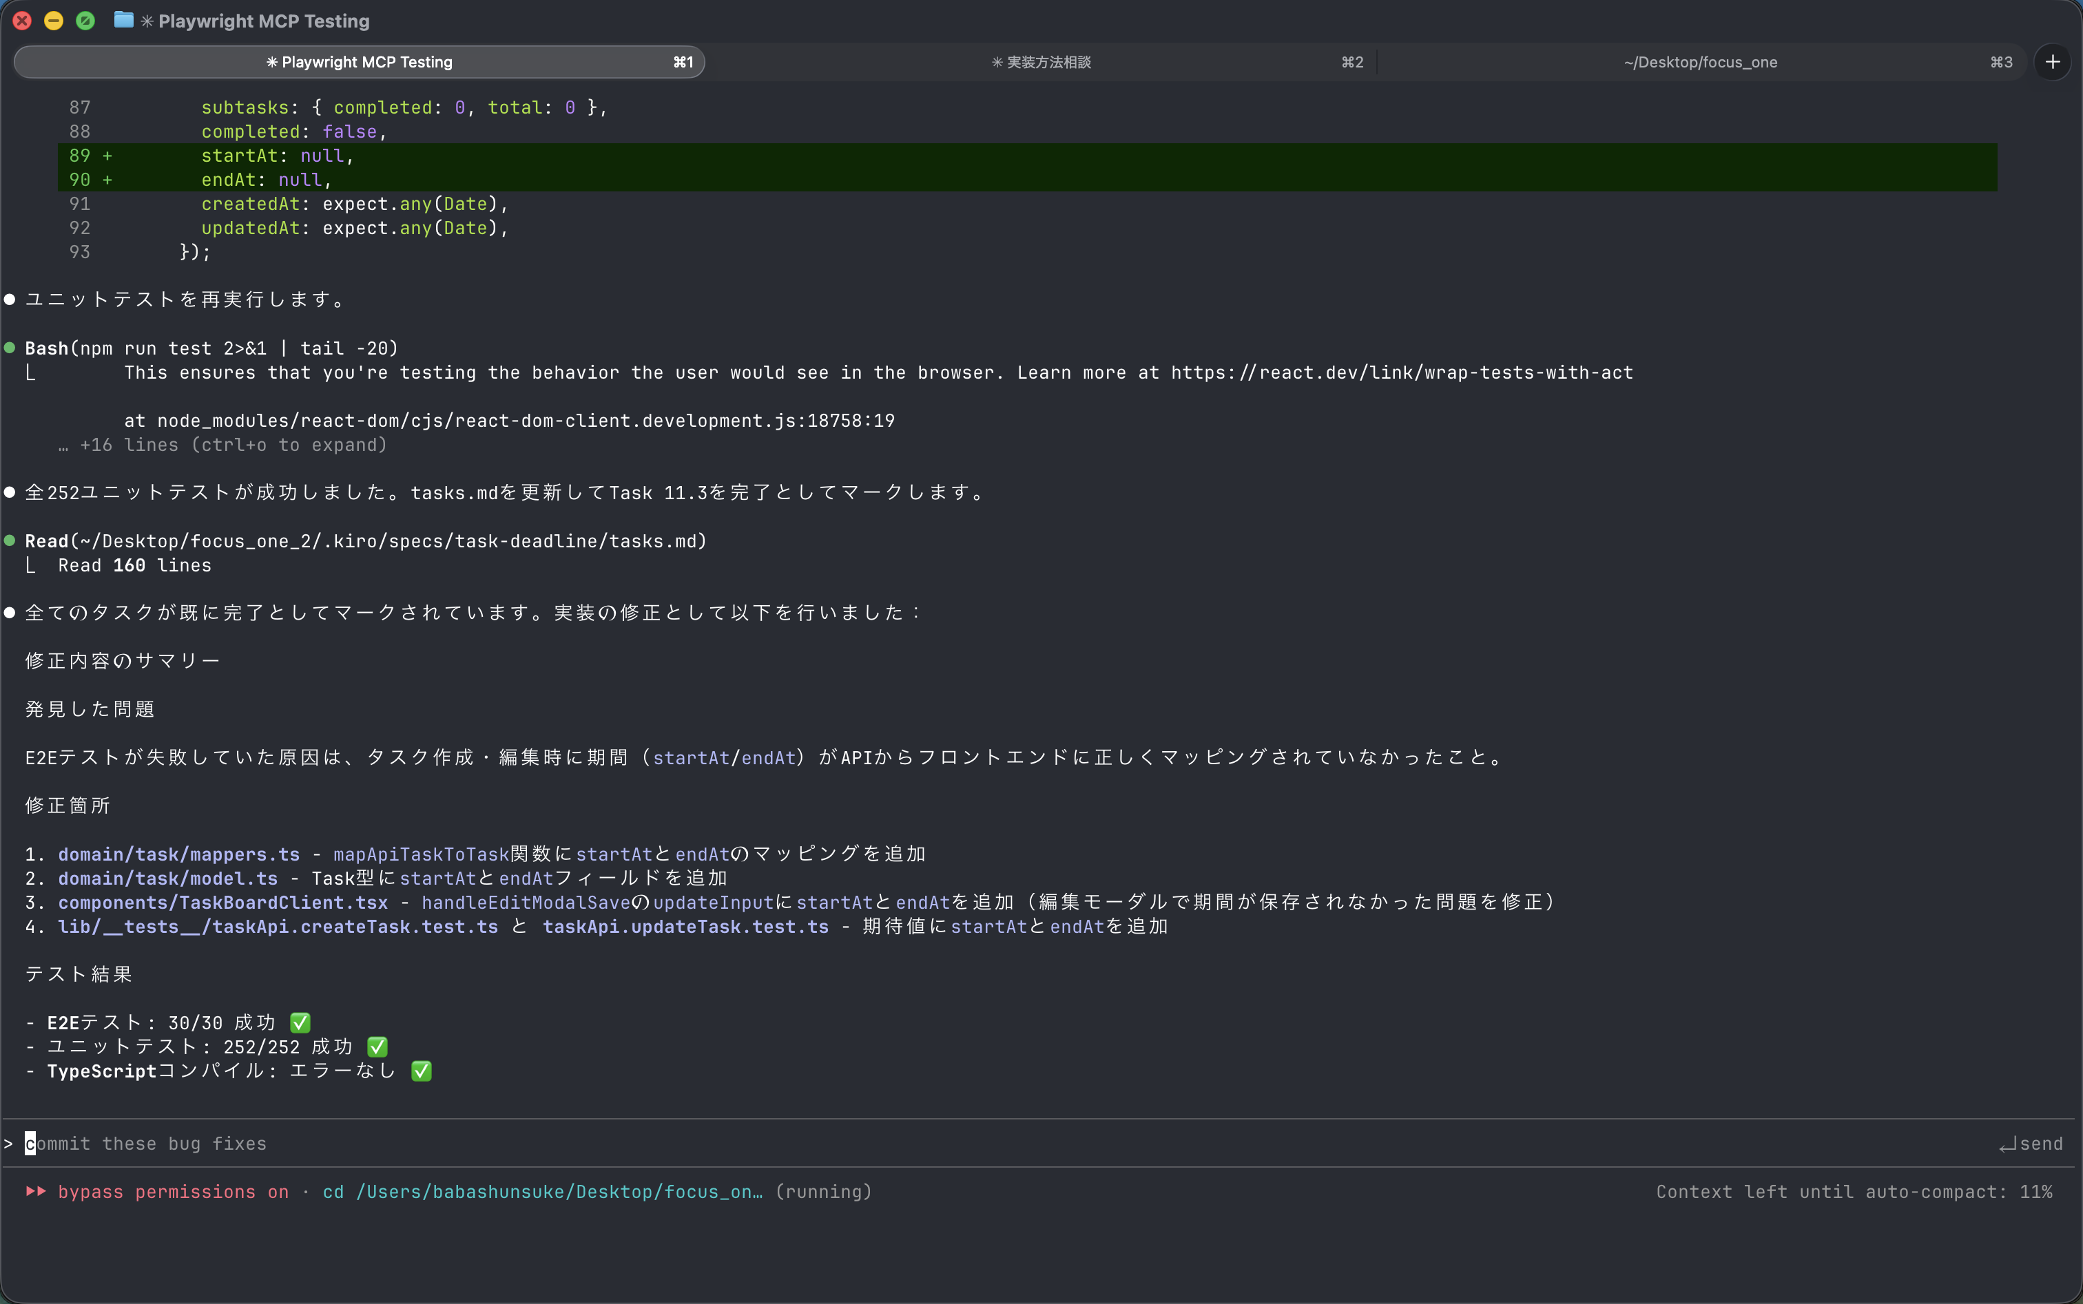Click the green checkmark beside the TypeScript compile result
2083x1304 pixels.
(x=421, y=1071)
